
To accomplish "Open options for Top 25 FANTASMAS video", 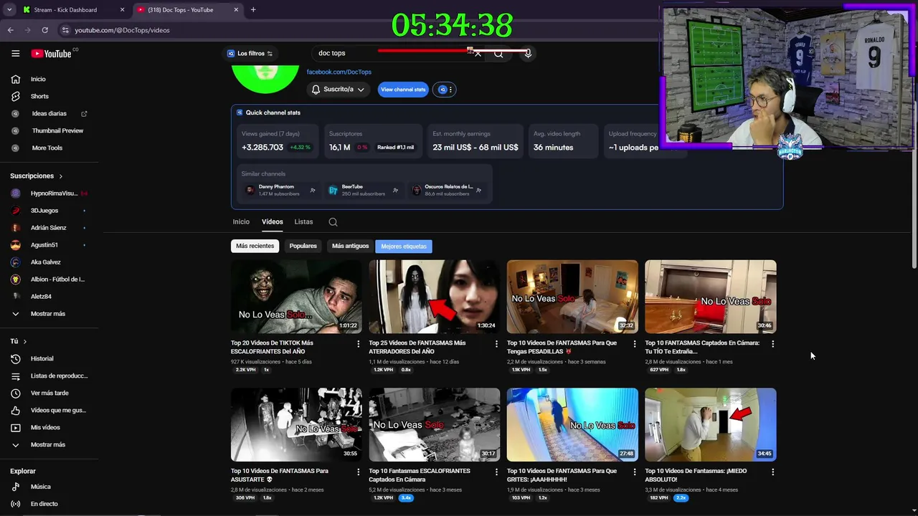I will pyautogui.click(x=496, y=344).
